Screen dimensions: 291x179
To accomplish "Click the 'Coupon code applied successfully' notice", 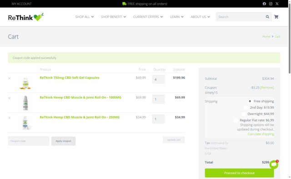I will click(x=144, y=58).
